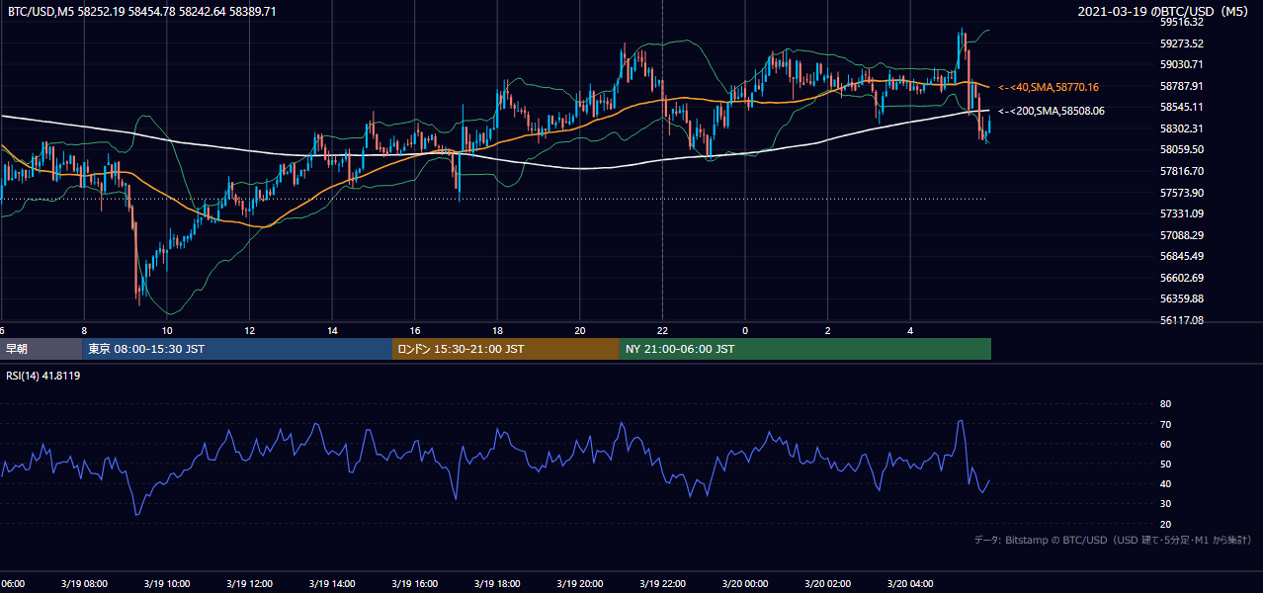Click hour tick 0 under price chart
The image size is (1263, 593).
pos(745,330)
